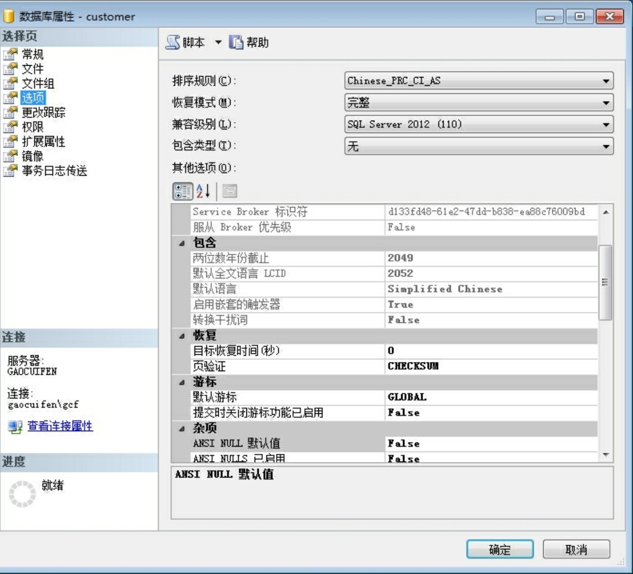Open the 权限 page

(32, 126)
